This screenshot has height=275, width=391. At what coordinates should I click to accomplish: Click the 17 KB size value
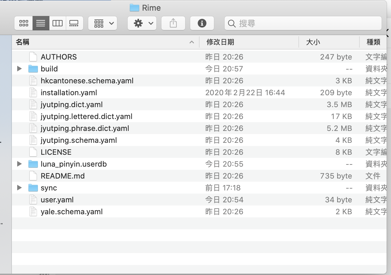pyautogui.click(x=342, y=117)
